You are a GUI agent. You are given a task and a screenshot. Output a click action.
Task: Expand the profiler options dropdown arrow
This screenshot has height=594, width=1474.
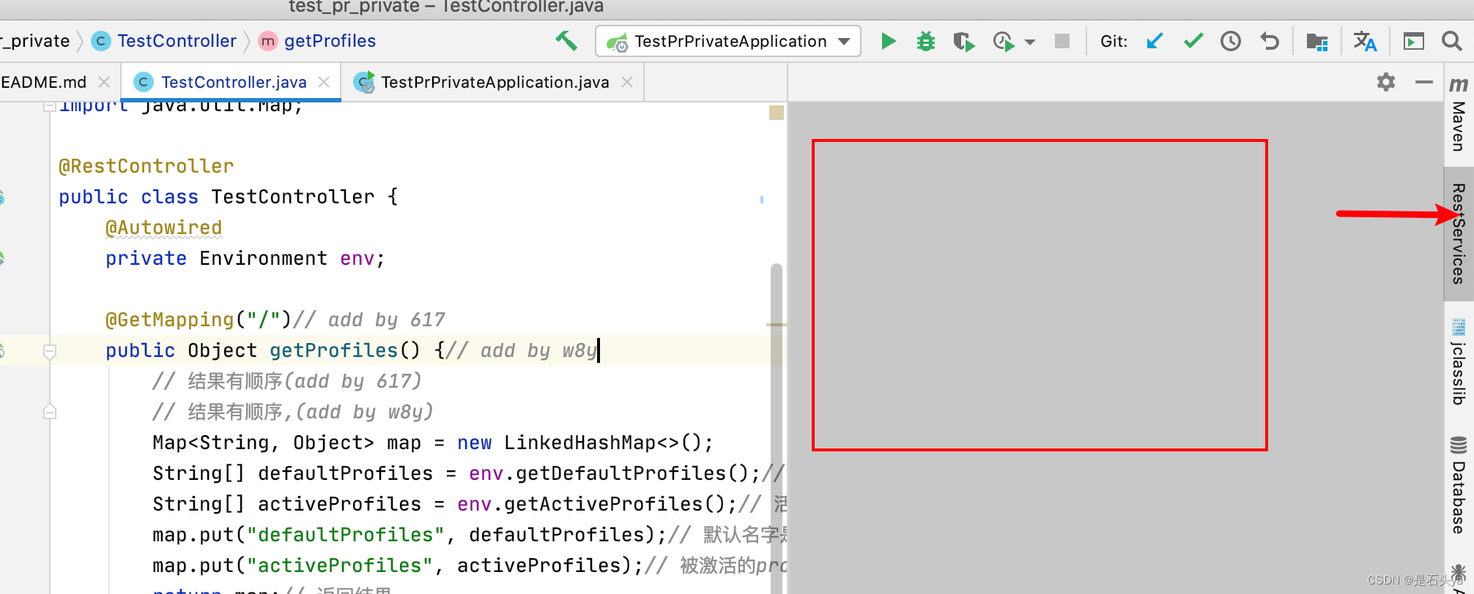click(1030, 42)
